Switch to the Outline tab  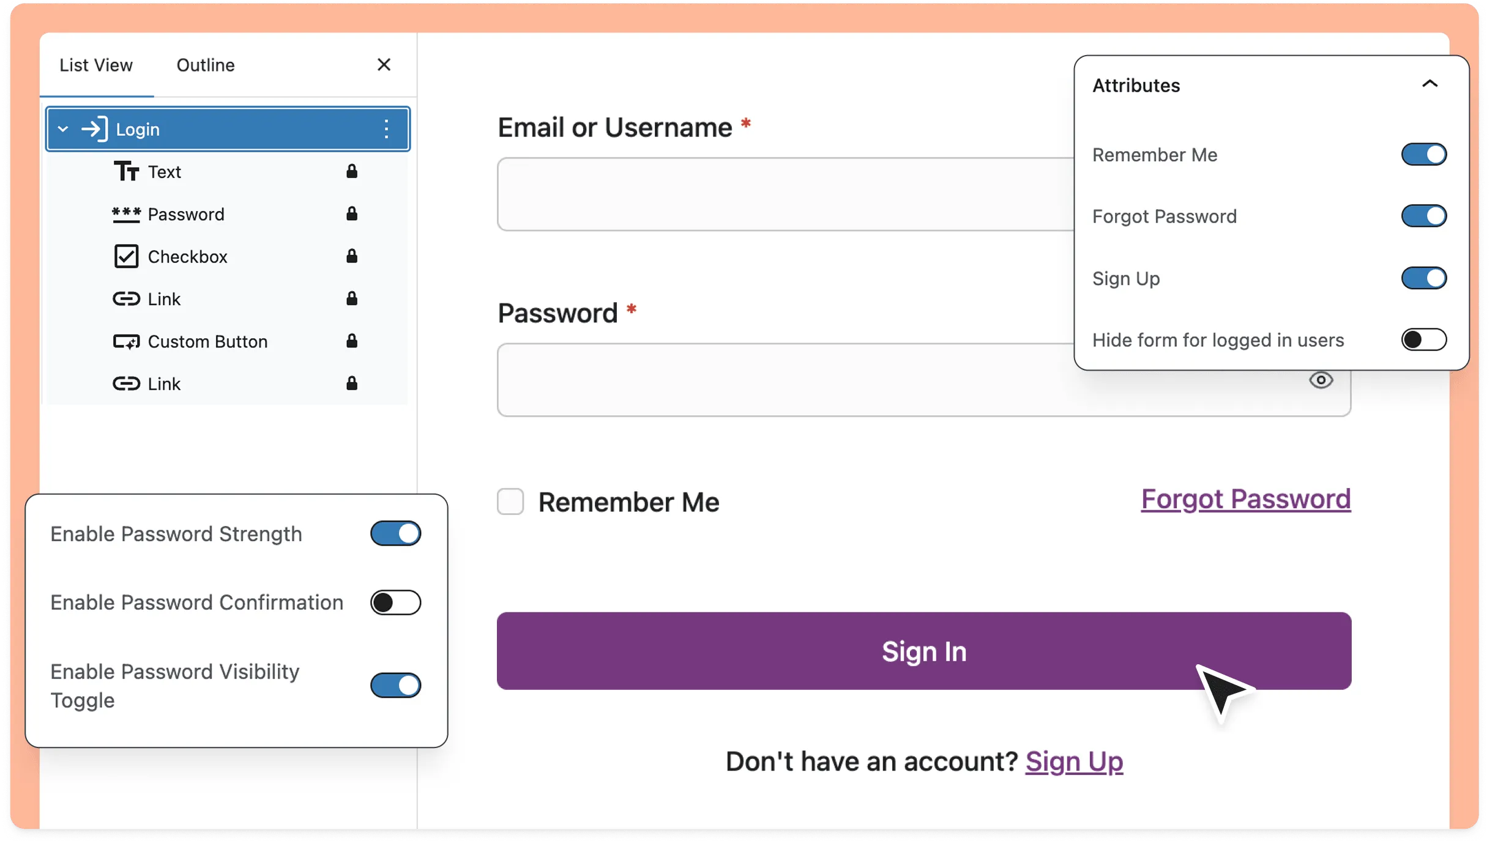coord(206,65)
